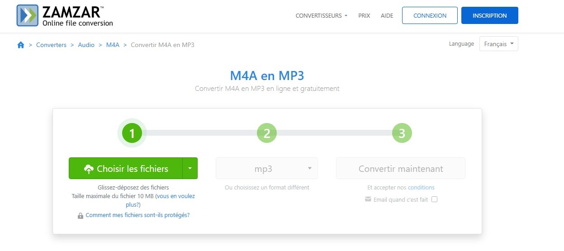Click the envelope icon near email option
Screen dimensions: 564x251
click(368, 199)
